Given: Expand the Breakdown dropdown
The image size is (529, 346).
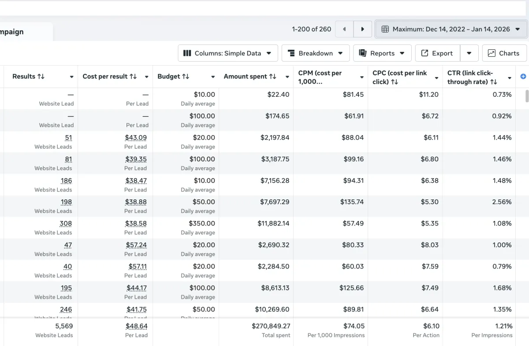Looking at the screenshot, I should pos(315,53).
